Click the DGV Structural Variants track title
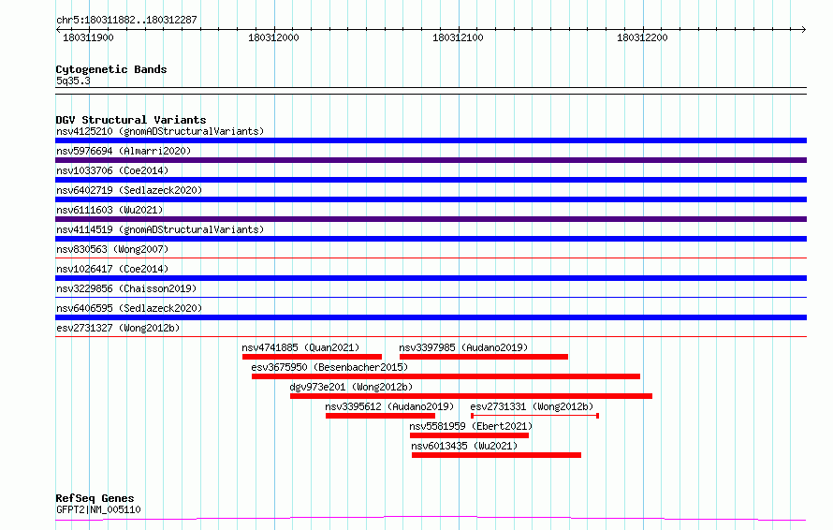833x530 pixels. click(131, 120)
